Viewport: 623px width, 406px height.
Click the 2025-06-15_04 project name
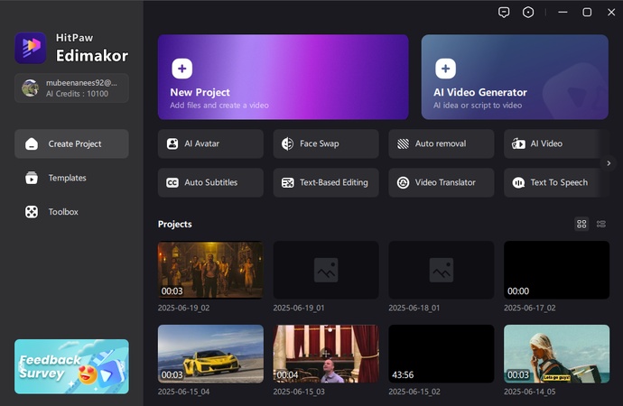click(x=183, y=392)
